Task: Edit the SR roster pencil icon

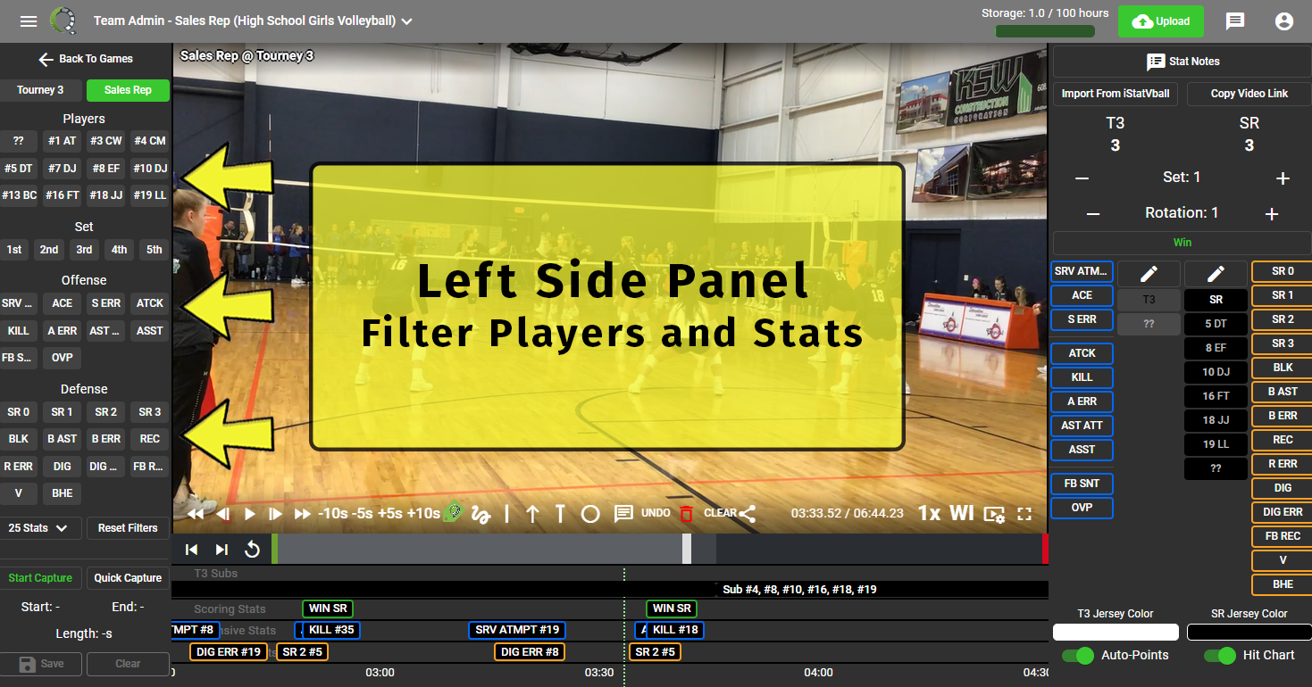Action: (1216, 274)
